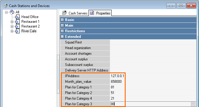Click the Squad Rest property row
199x107 pixels.
(x=128, y=42)
